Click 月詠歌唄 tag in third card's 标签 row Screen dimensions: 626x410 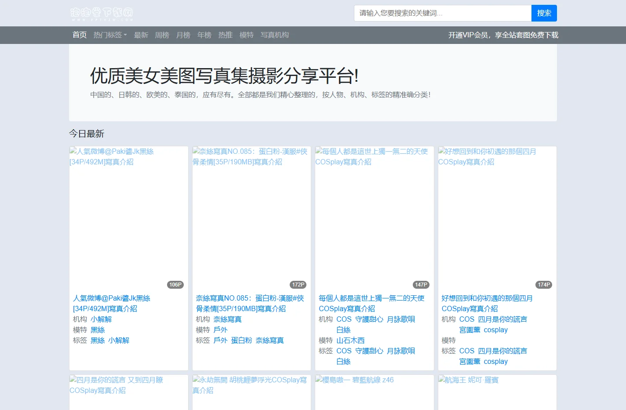tap(401, 351)
